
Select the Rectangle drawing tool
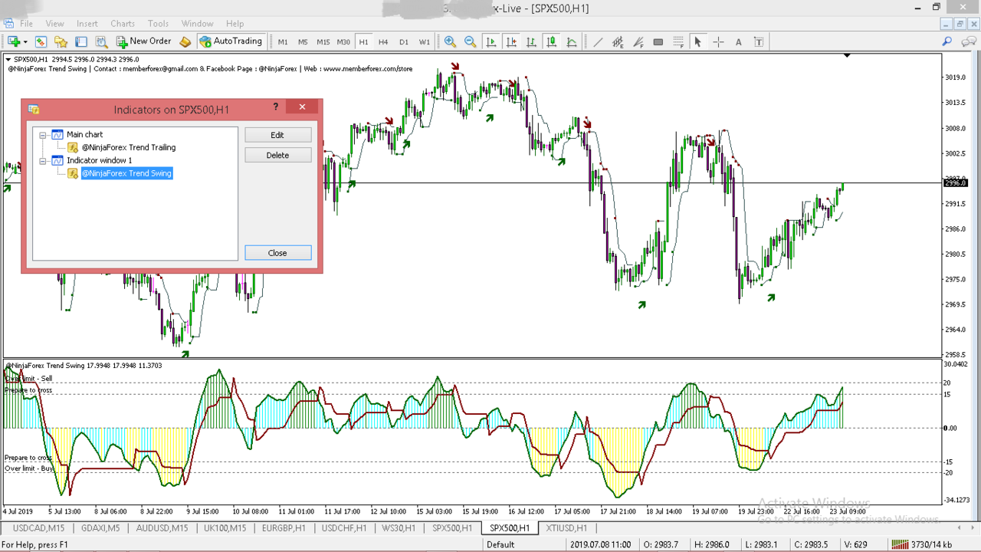click(x=658, y=41)
